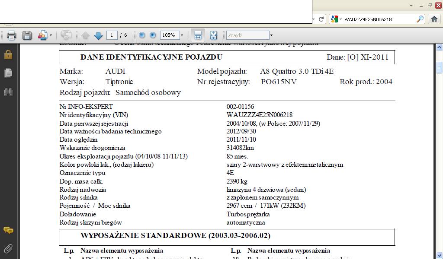
Task: Open the security lock panel
Action: pos(8,54)
